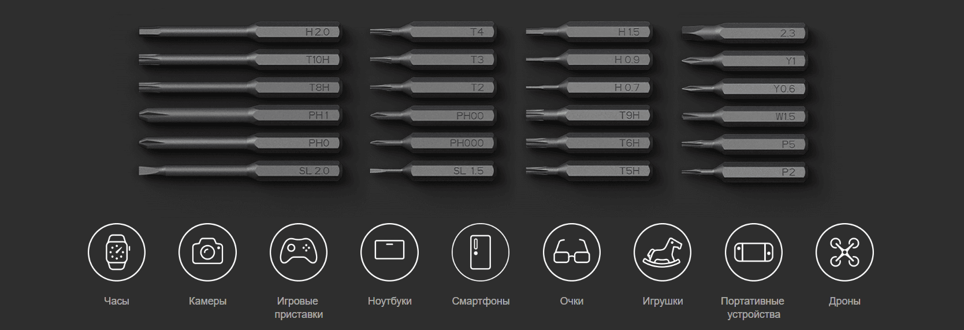
Task: Click the smartwatch icon
Action: click(x=117, y=253)
